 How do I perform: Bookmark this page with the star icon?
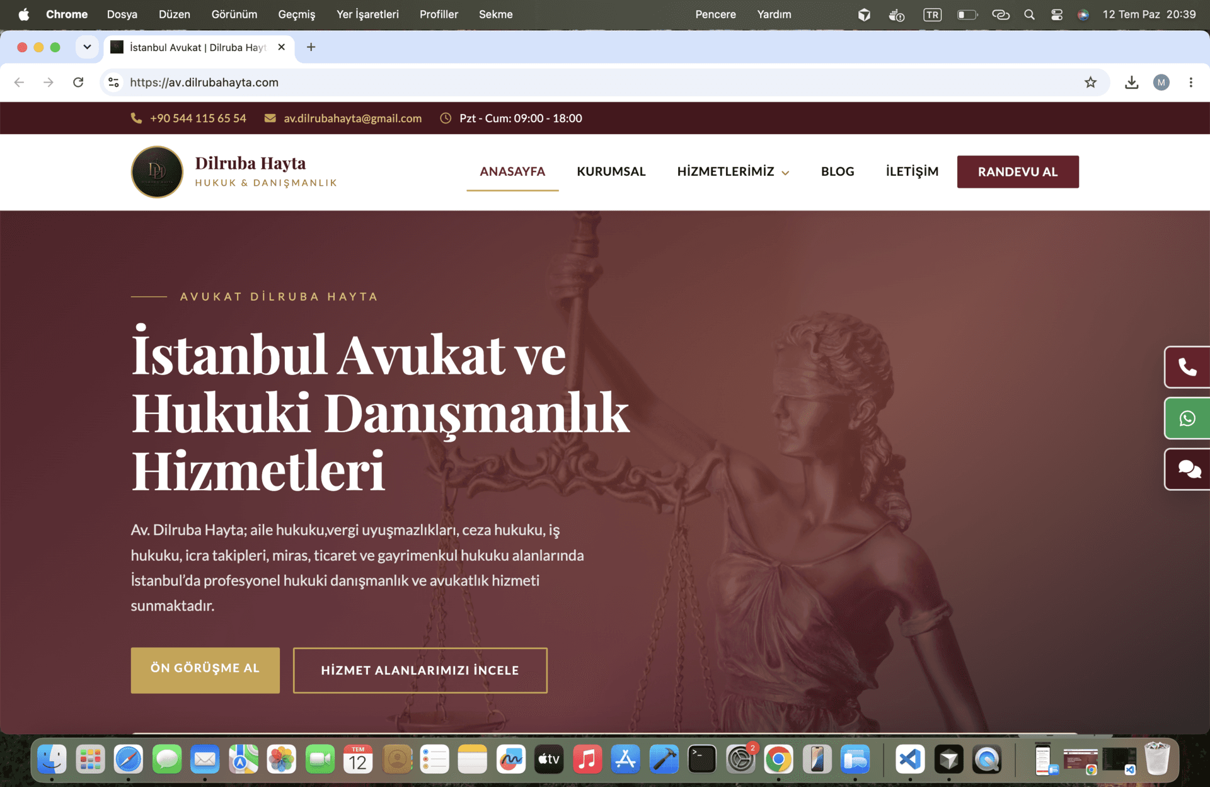[1090, 83]
